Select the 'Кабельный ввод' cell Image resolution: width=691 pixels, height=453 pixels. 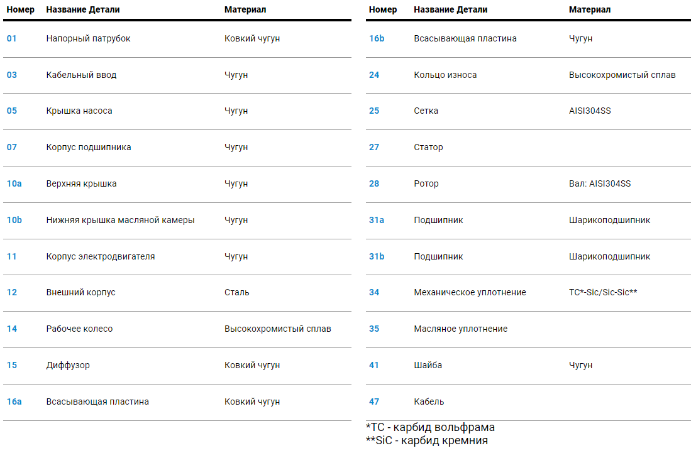(81, 75)
